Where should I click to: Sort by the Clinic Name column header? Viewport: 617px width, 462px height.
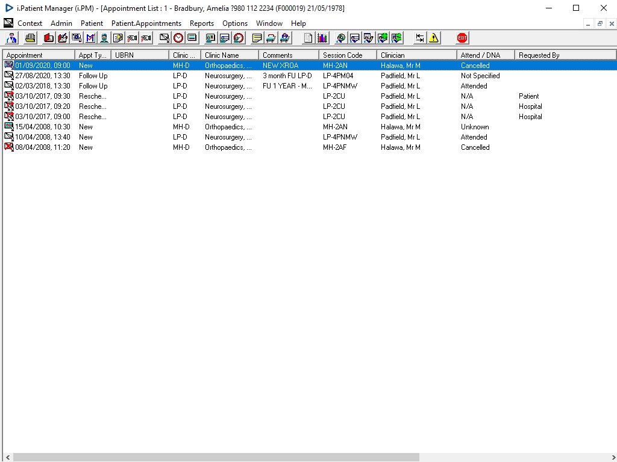230,55
